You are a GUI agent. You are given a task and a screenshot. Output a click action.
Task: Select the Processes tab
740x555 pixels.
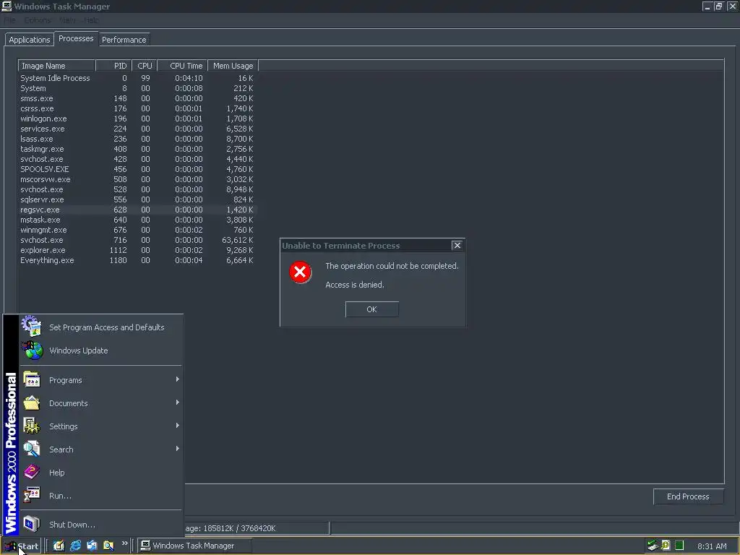click(x=76, y=39)
